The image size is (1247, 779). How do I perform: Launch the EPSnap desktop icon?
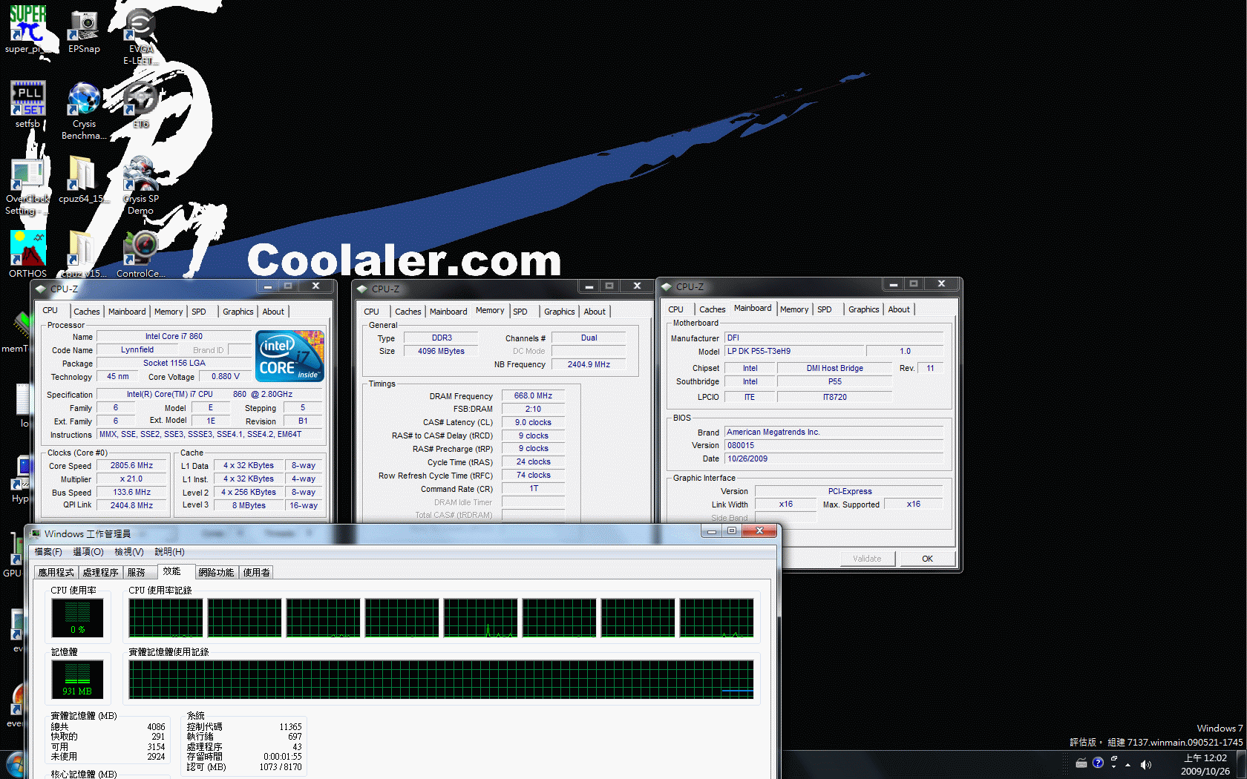click(84, 32)
